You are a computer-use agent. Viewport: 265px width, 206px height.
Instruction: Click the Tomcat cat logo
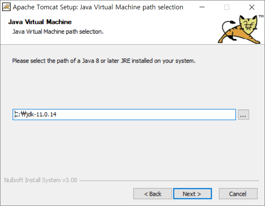click(240, 29)
